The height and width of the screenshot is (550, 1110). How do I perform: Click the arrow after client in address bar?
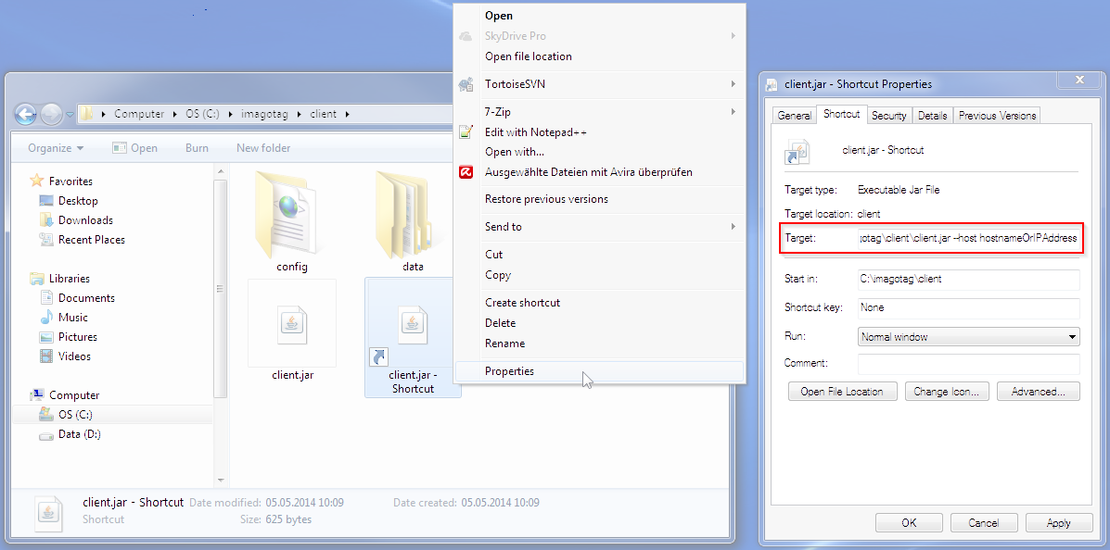pos(348,114)
